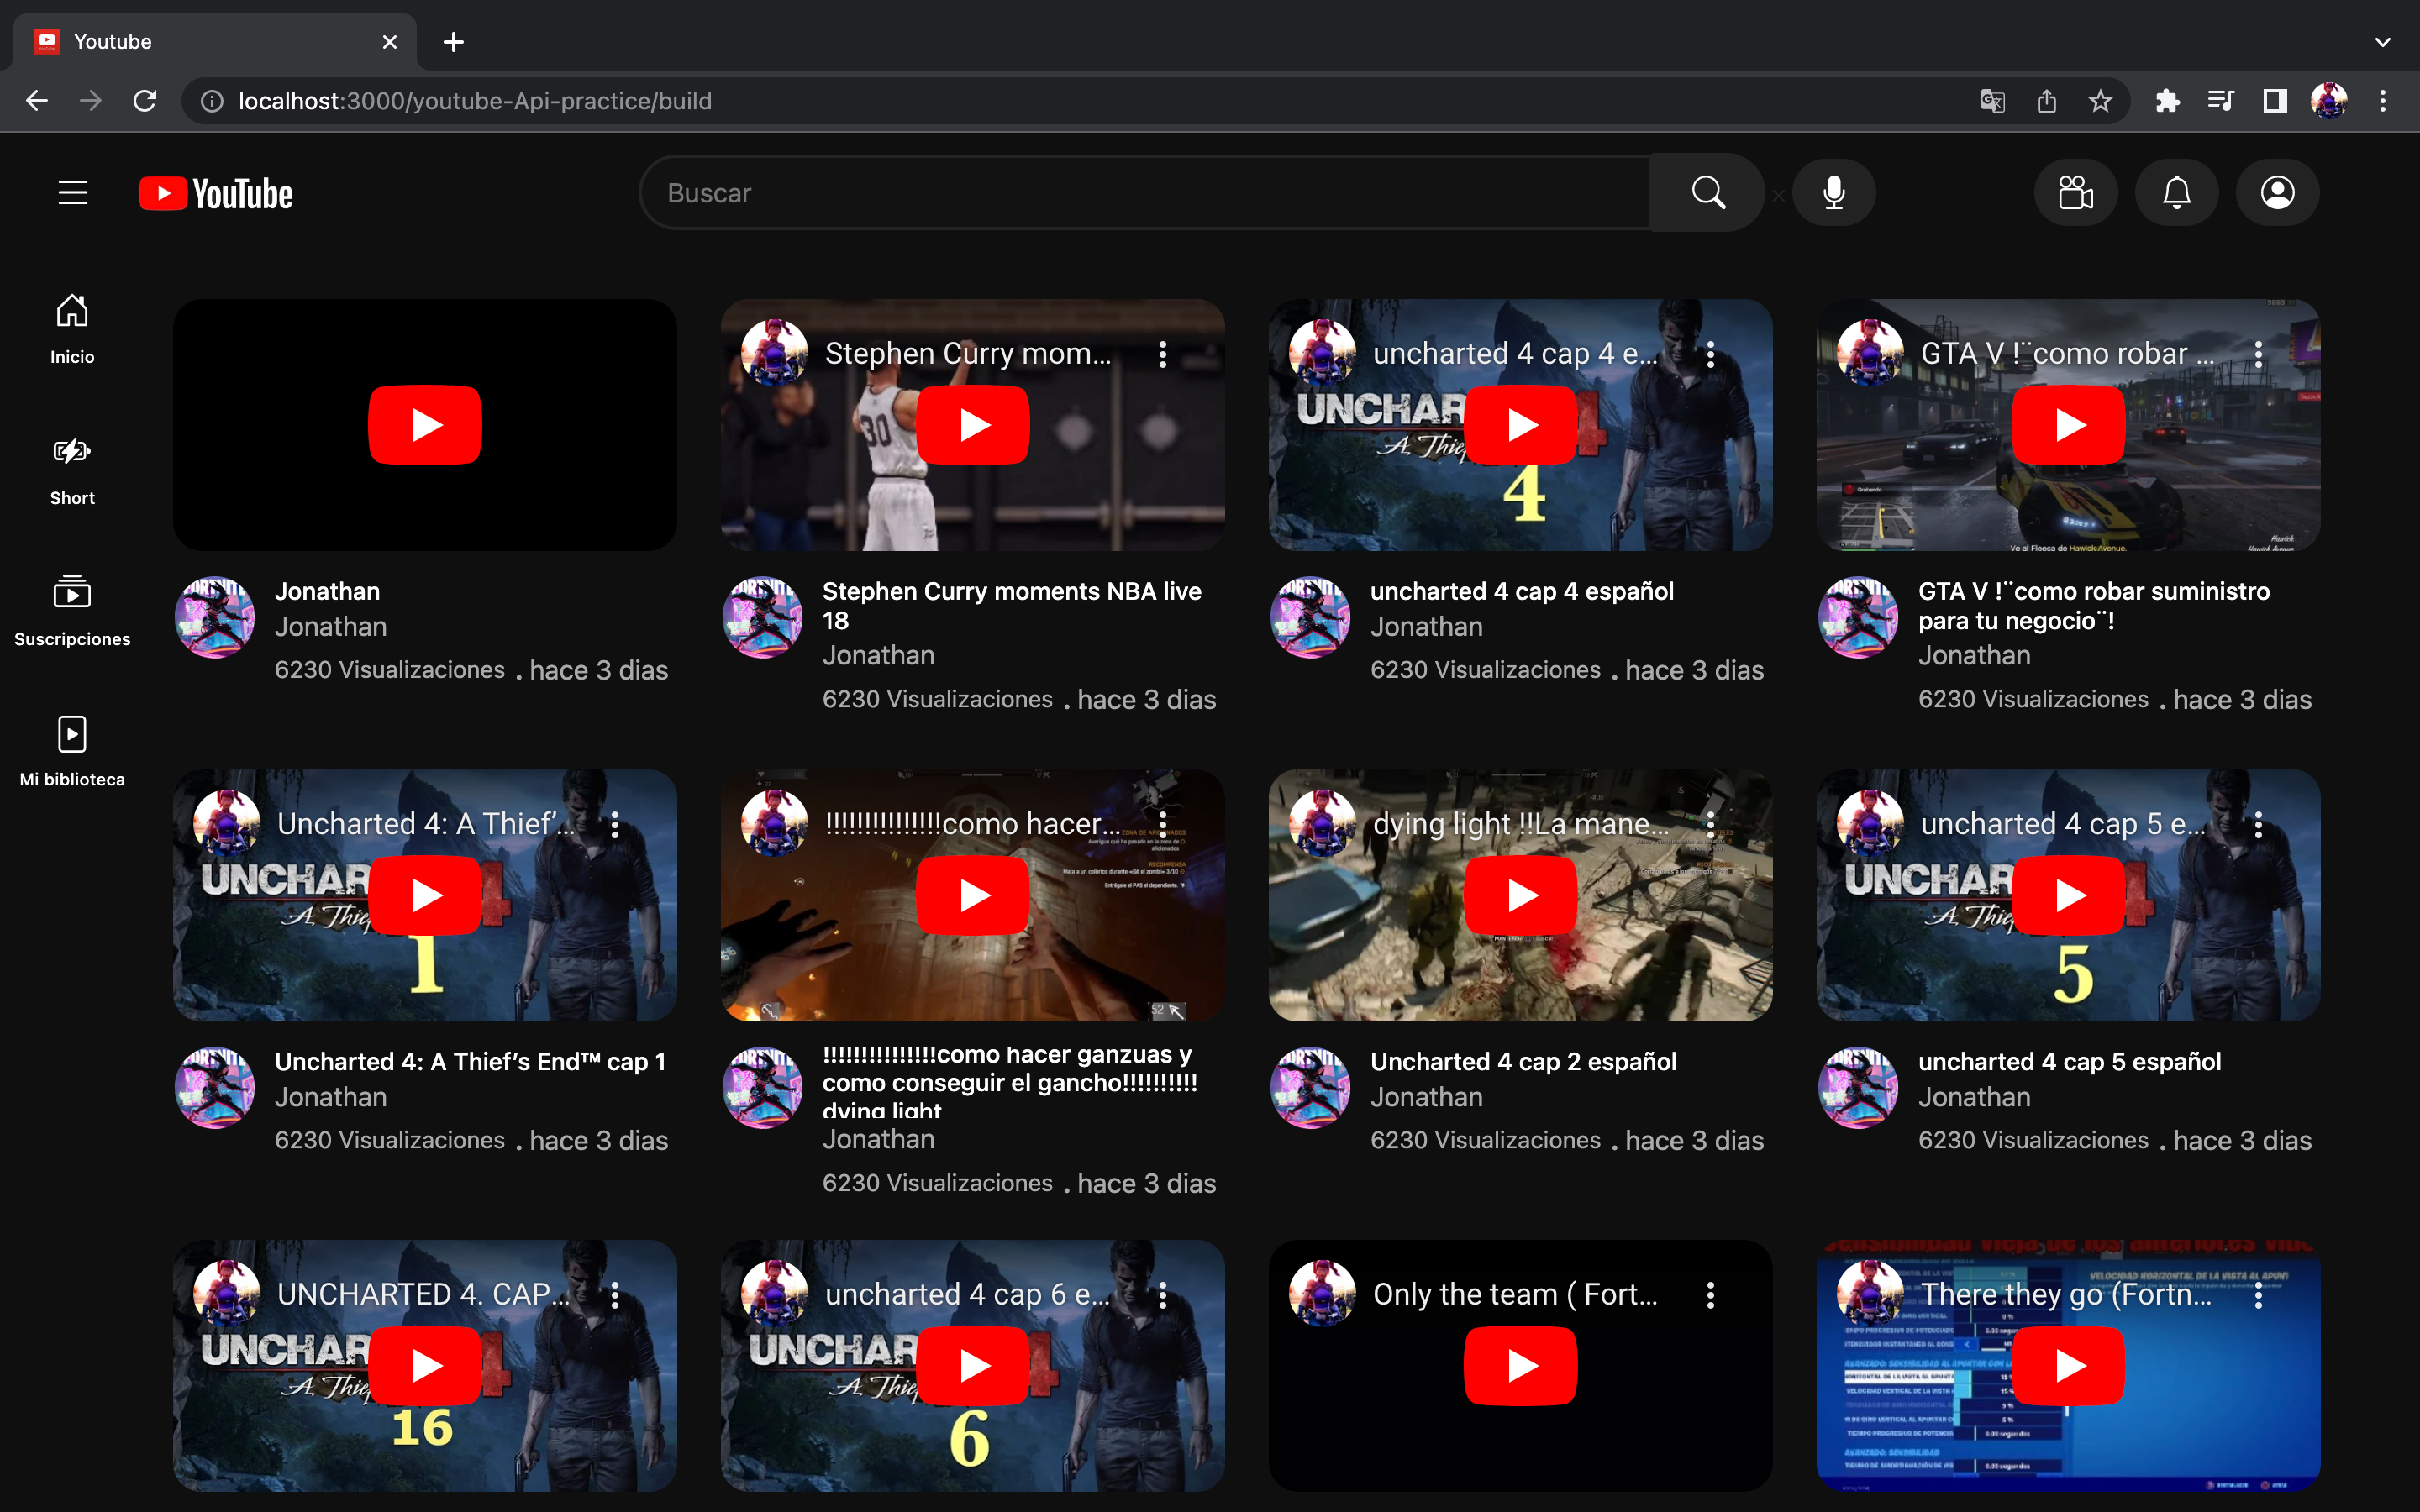
Task: Click title 'GTA V como robar suministro'
Action: [x=2093, y=606]
